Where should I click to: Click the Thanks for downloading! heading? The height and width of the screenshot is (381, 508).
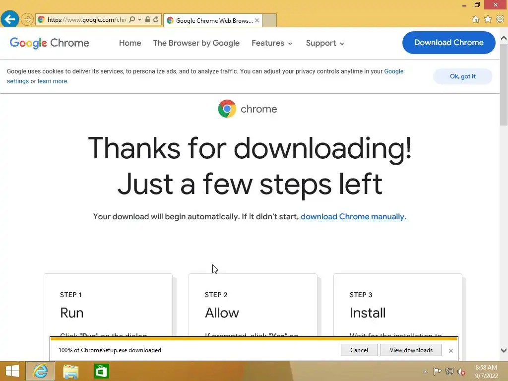pyautogui.click(x=250, y=148)
